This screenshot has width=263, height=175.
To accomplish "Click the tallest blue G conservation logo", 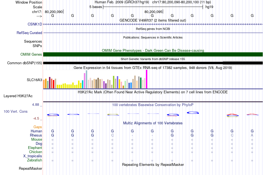I will (193, 113).
